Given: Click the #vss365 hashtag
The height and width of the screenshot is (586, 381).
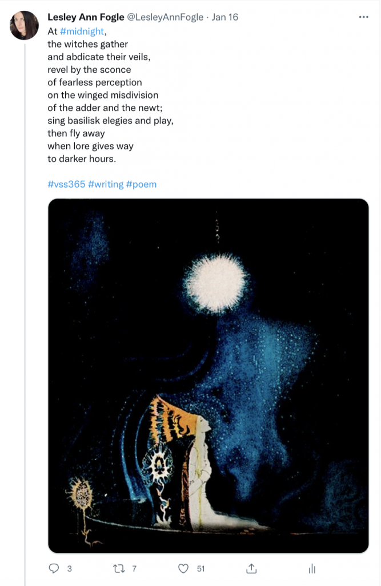Looking at the screenshot, I should point(66,184).
